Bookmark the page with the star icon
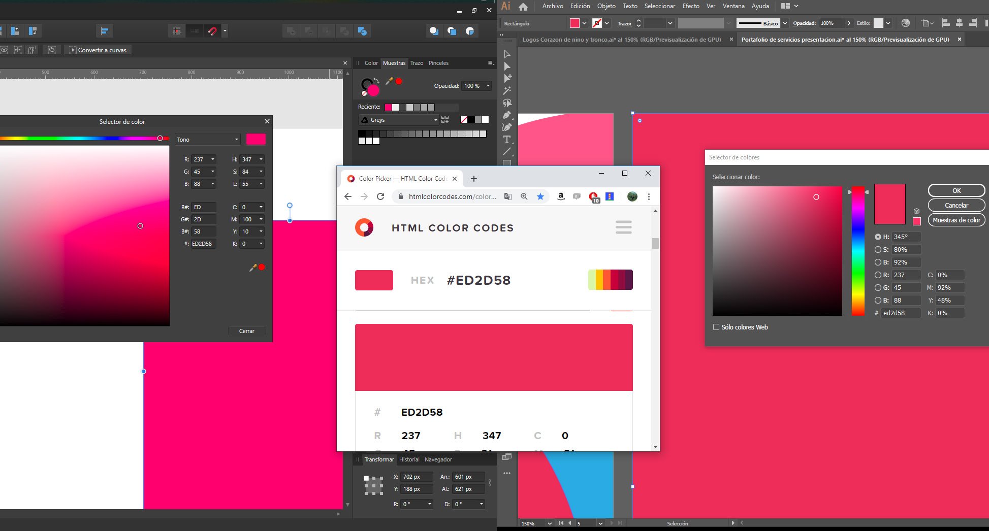 click(540, 196)
